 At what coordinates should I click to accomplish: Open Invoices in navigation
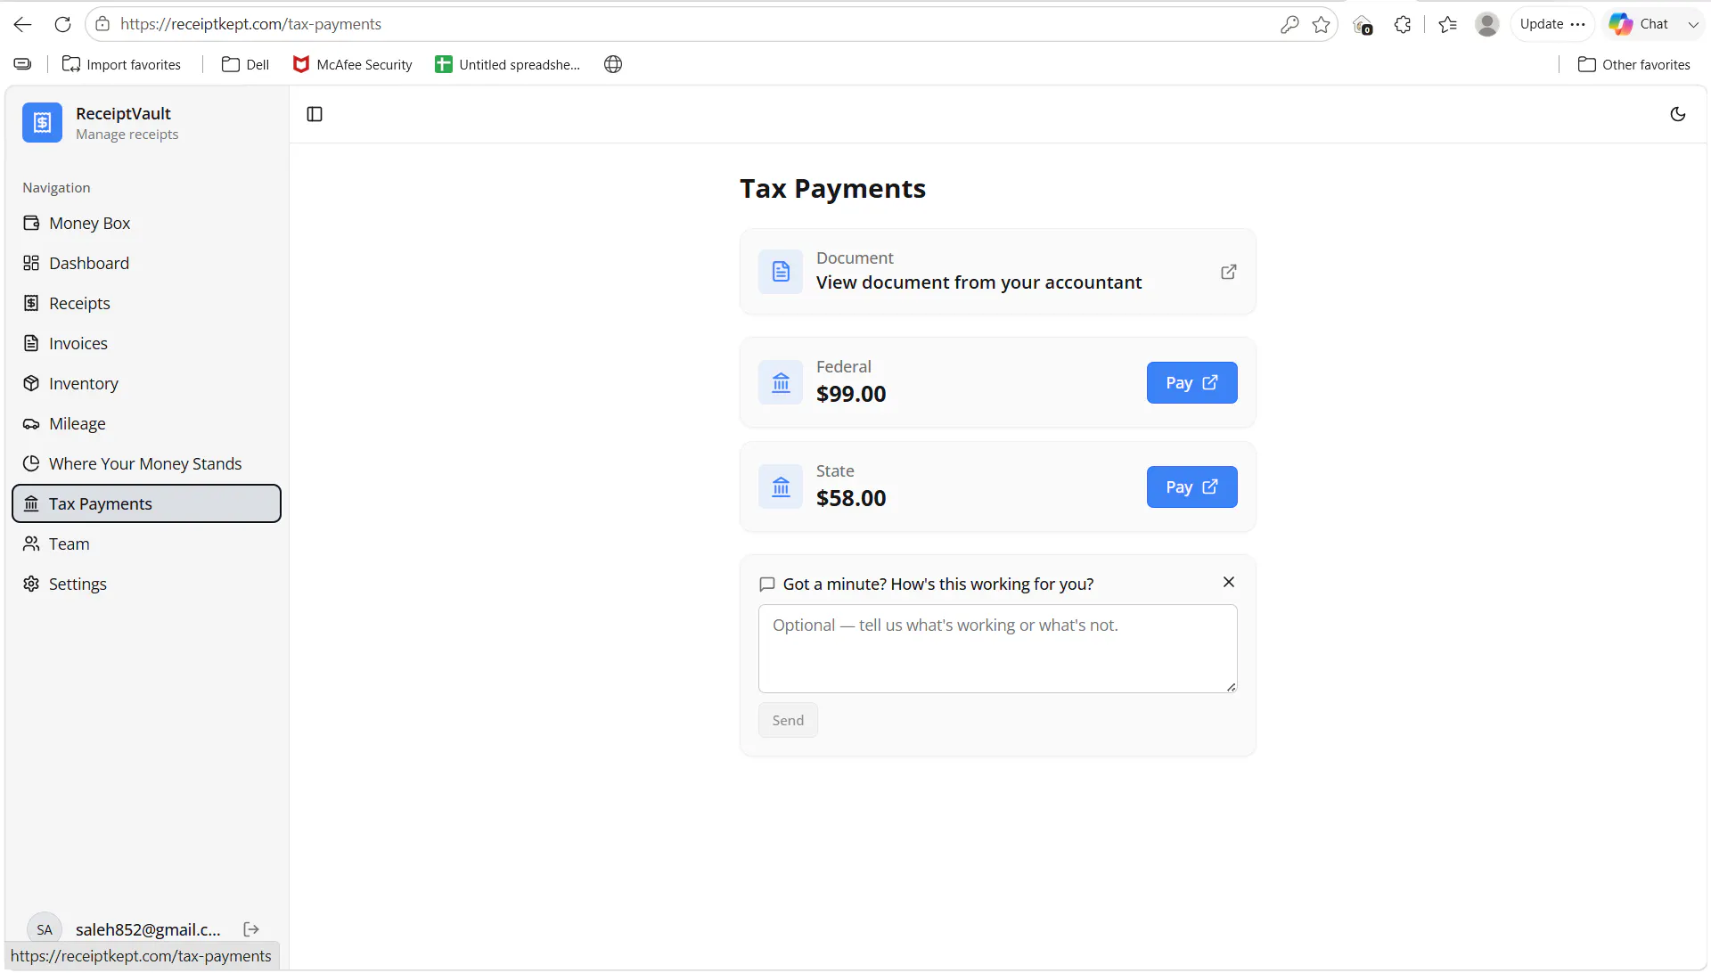point(147,343)
